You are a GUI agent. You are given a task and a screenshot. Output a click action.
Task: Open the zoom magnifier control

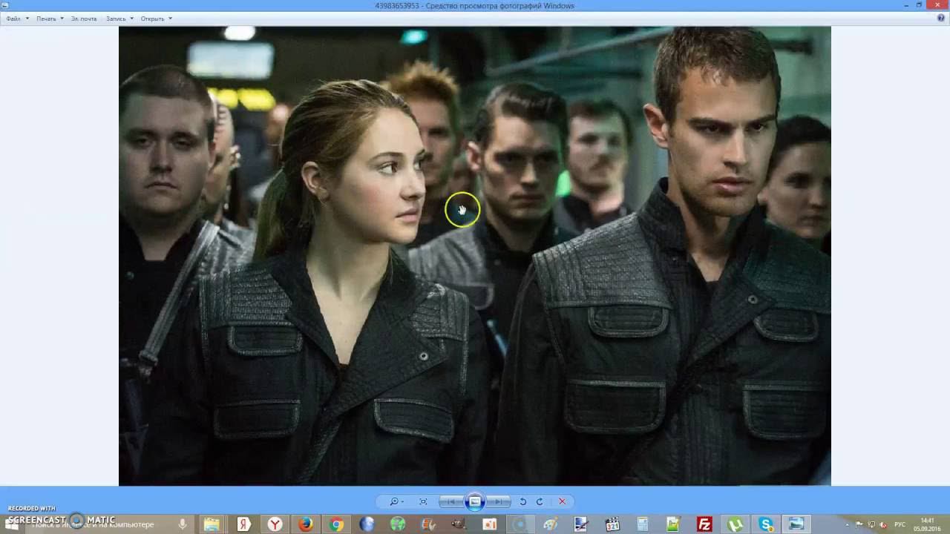click(x=396, y=501)
